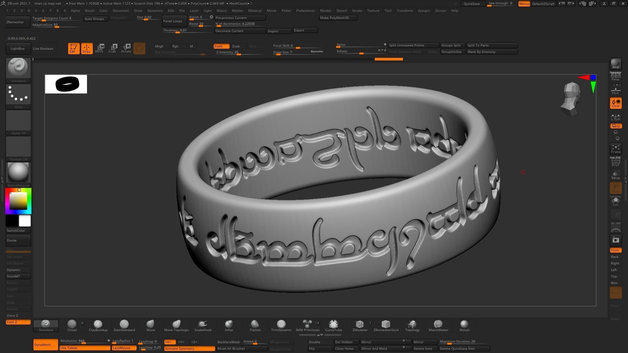This screenshot has height=353, width=628.
Task: Toggle Transp transparency mode
Action: click(x=616, y=175)
